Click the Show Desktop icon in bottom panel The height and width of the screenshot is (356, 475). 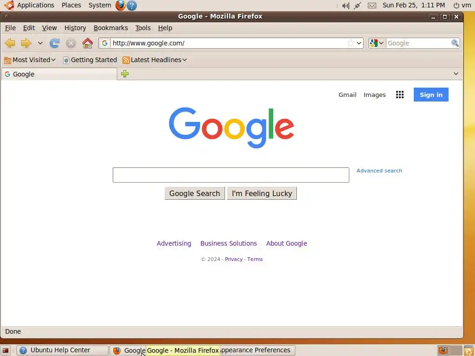(6, 350)
